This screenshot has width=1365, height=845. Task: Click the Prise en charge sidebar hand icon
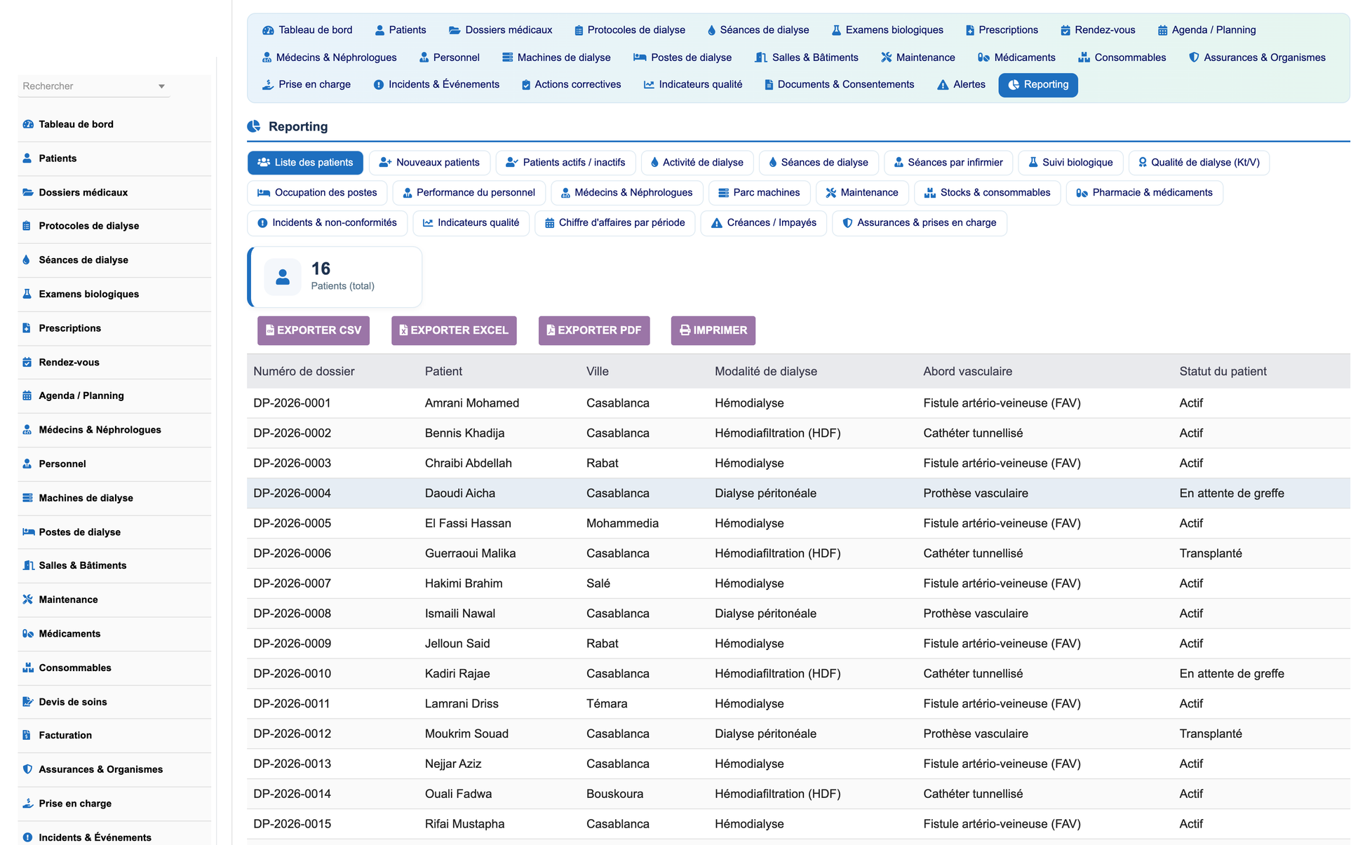(28, 803)
